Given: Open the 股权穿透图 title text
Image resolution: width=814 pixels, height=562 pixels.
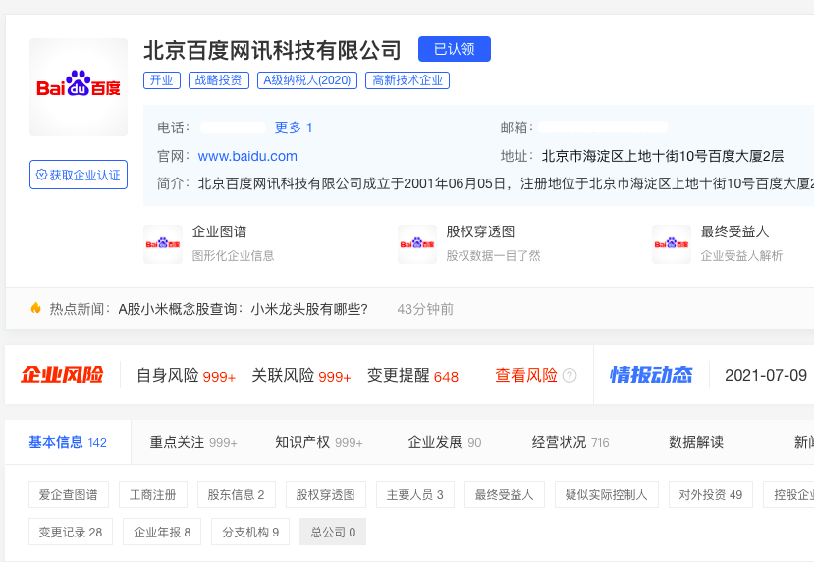Looking at the screenshot, I should [x=481, y=231].
